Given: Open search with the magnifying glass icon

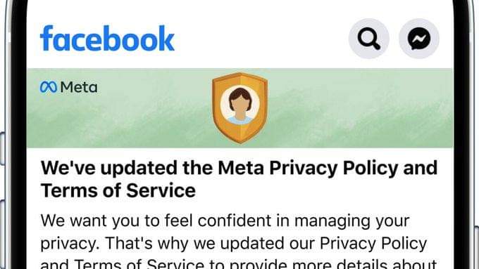Looking at the screenshot, I should tap(368, 39).
